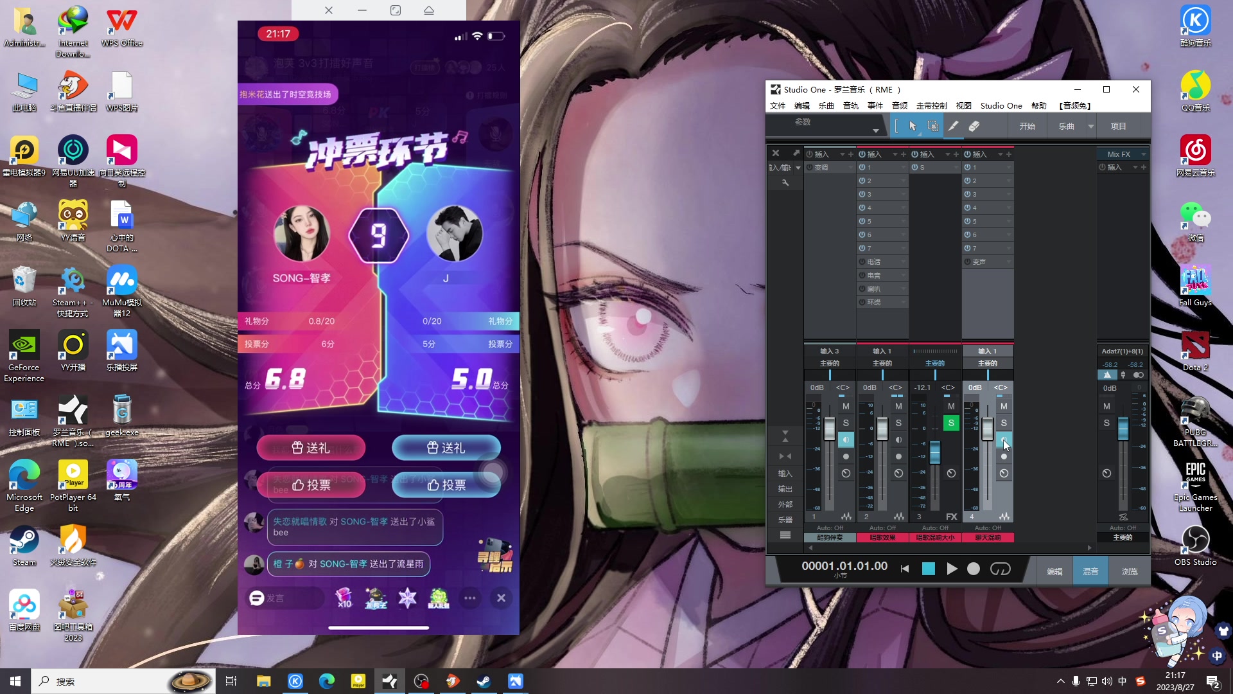
Task: Solo channel 2 唱歌效果
Action: click(x=898, y=423)
